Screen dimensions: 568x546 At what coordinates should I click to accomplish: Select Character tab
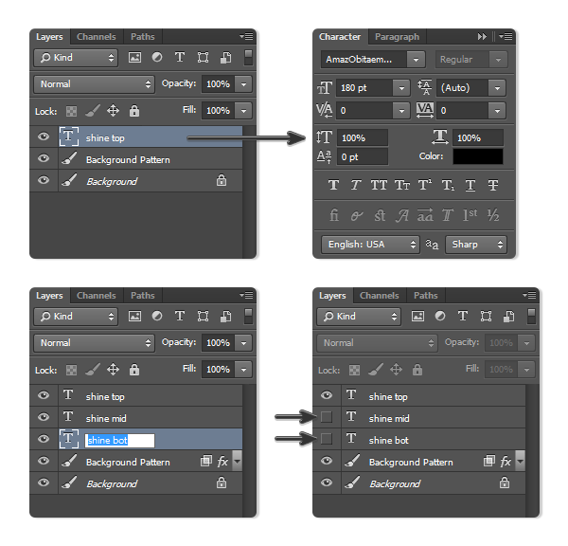click(340, 37)
